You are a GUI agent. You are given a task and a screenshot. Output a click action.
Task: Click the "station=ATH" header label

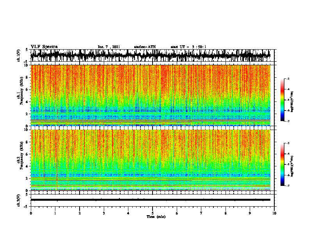(145, 47)
